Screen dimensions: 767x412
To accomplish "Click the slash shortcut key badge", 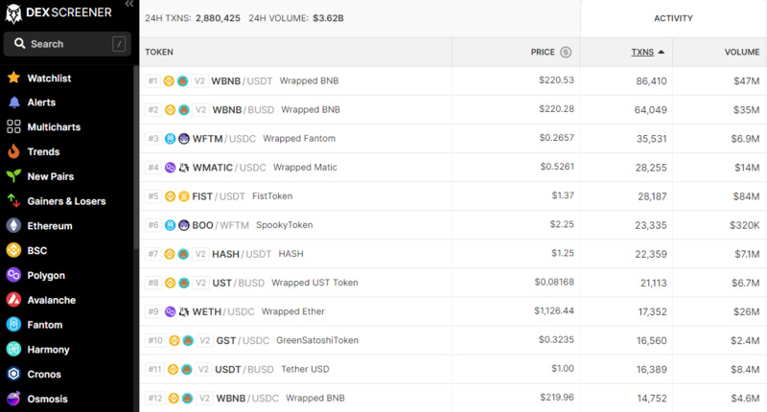I will [119, 44].
